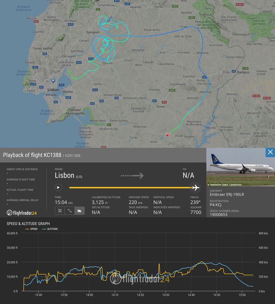Click the 14:40 mark on the graph timeline
This screenshot has height=304, width=275.
click(192, 295)
